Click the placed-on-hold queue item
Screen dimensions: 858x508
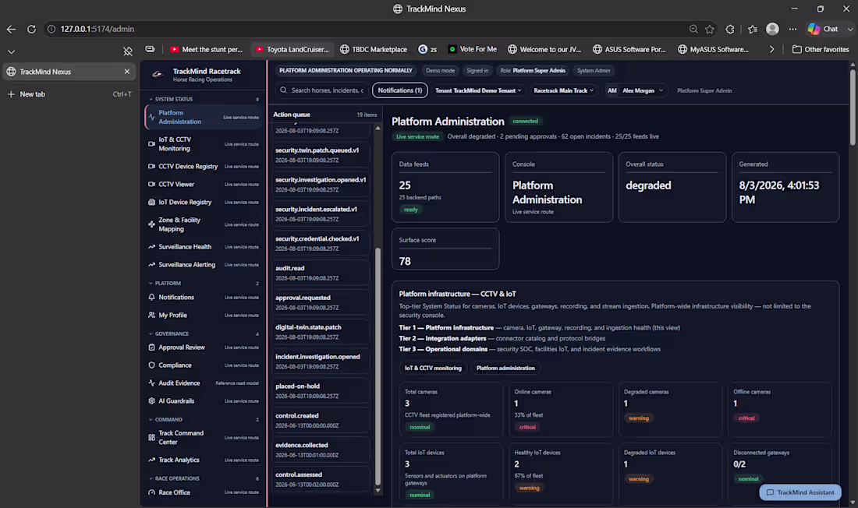[x=321, y=391]
